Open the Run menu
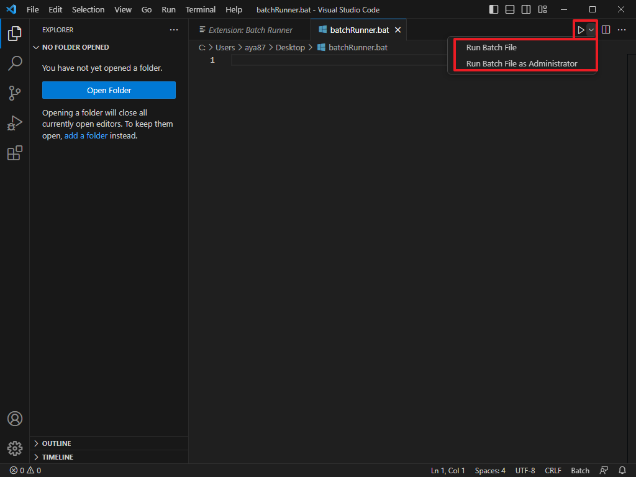The image size is (636, 477). (x=168, y=9)
